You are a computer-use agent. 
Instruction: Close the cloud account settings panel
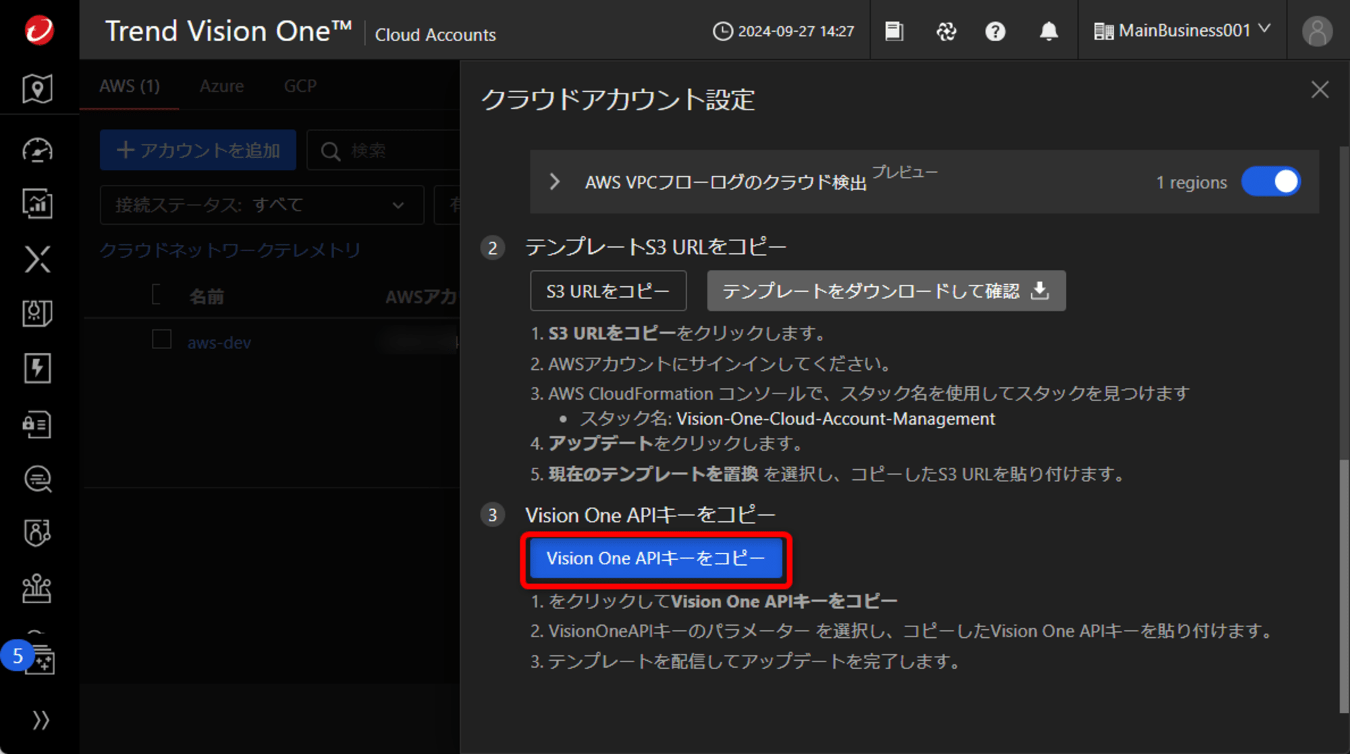pos(1320,90)
